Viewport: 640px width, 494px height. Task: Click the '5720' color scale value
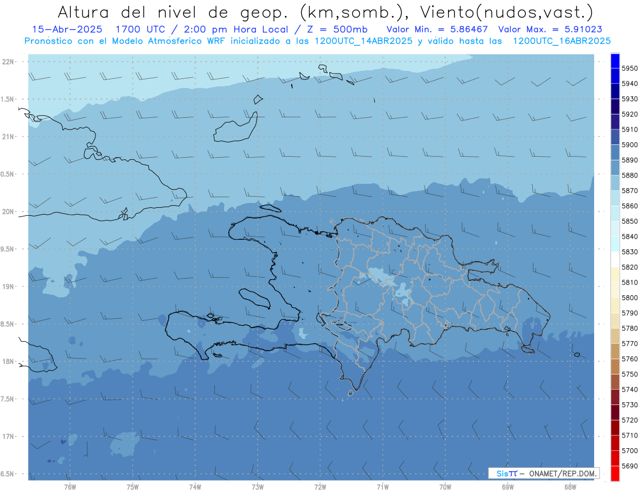(x=629, y=420)
